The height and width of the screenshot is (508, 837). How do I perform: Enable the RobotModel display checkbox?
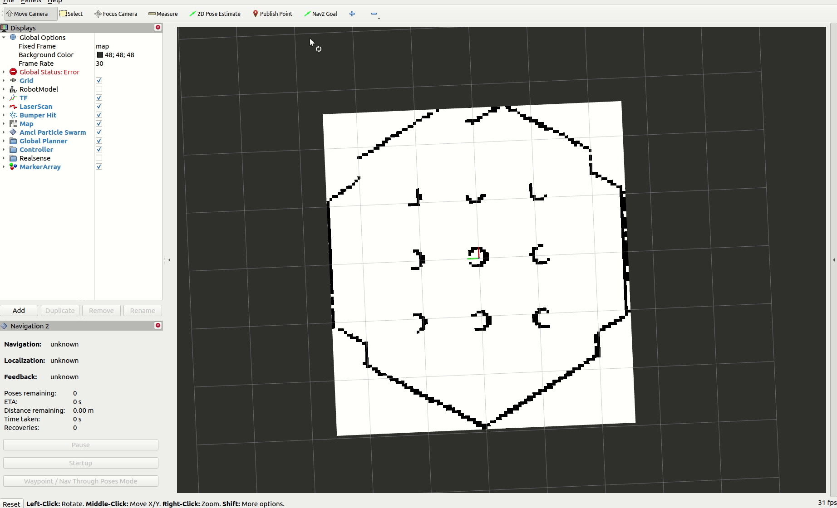pos(99,89)
